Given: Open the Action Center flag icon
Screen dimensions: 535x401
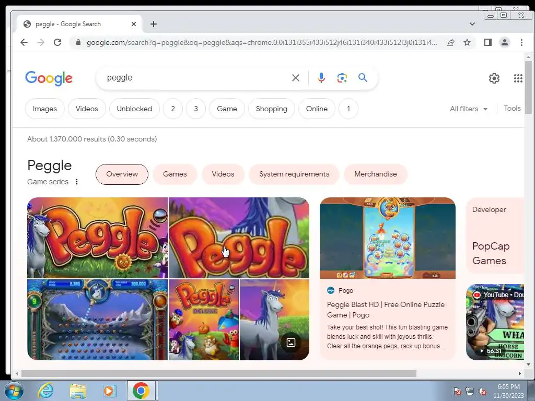Looking at the screenshot, I should [457, 392].
